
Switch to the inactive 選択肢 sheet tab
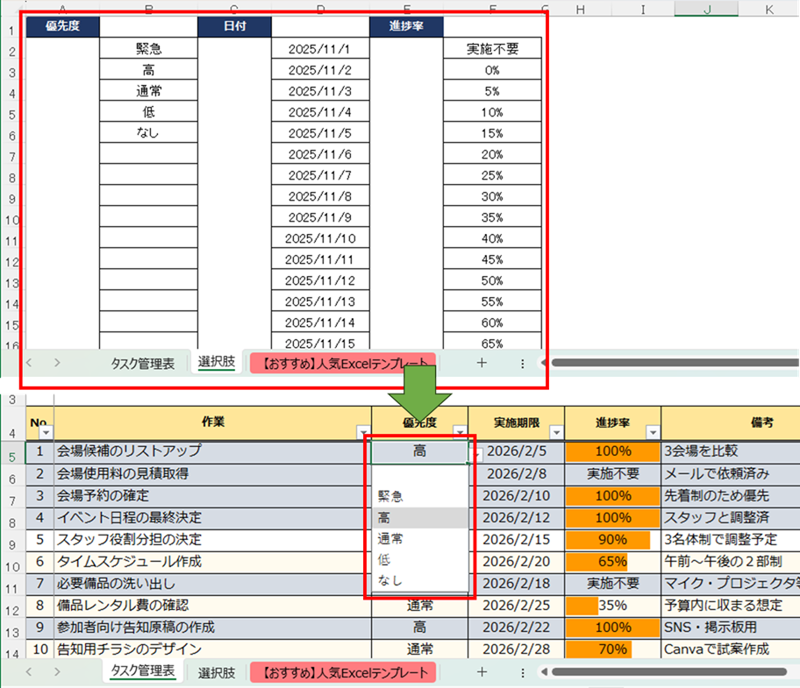point(216,672)
